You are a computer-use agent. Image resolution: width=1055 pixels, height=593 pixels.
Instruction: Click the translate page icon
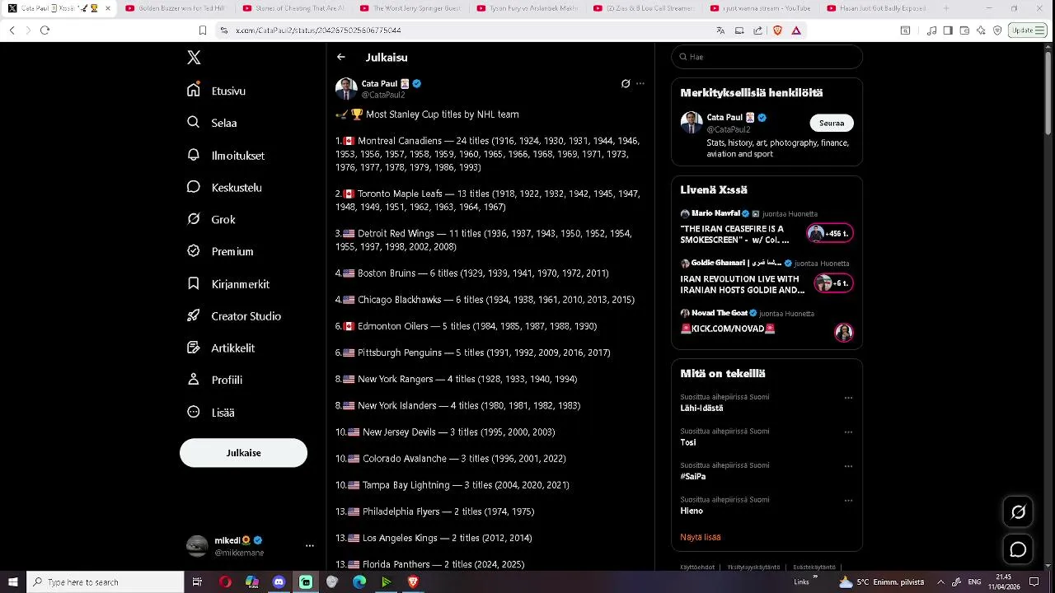[720, 30]
